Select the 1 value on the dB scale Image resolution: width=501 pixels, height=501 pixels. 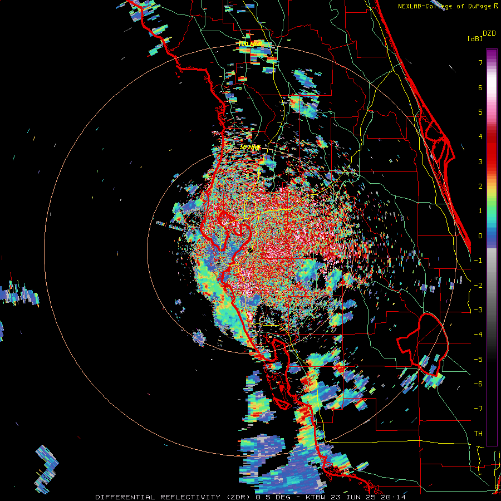[480, 210]
